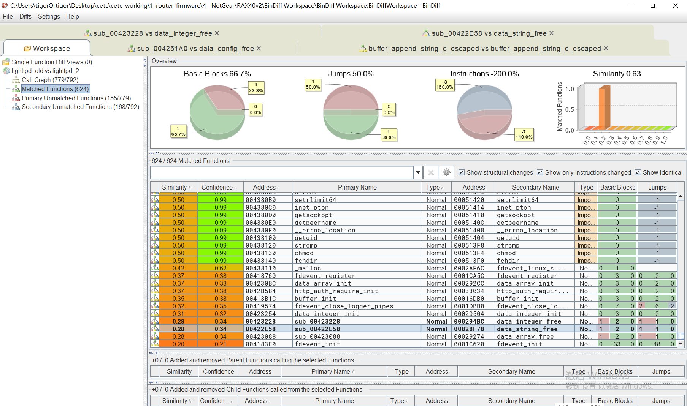Sort by Jumps column header
Screen dimensions: 687x406
click(x=657, y=187)
